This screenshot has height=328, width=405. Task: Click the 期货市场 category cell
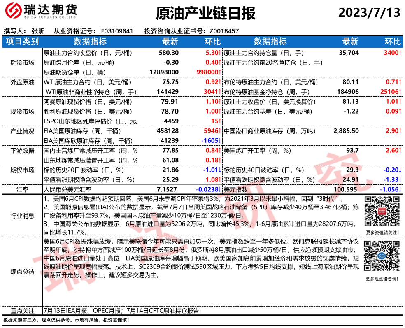click(x=22, y=63)
